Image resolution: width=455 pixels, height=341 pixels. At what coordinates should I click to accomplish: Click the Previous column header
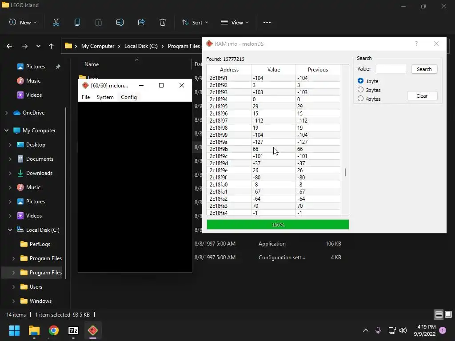[318, 70]
